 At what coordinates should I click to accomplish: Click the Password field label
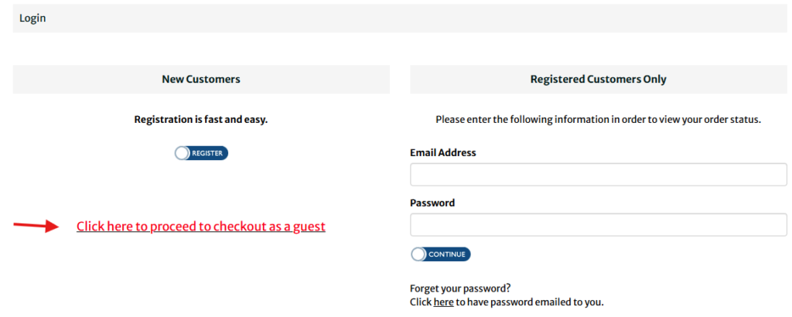(x=432, y=203)
